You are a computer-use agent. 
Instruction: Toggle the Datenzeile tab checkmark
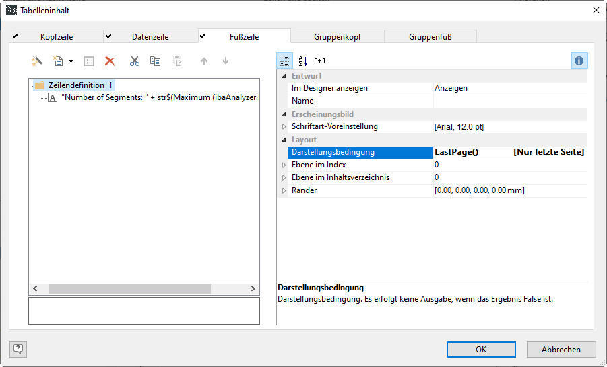coord(108,36)
